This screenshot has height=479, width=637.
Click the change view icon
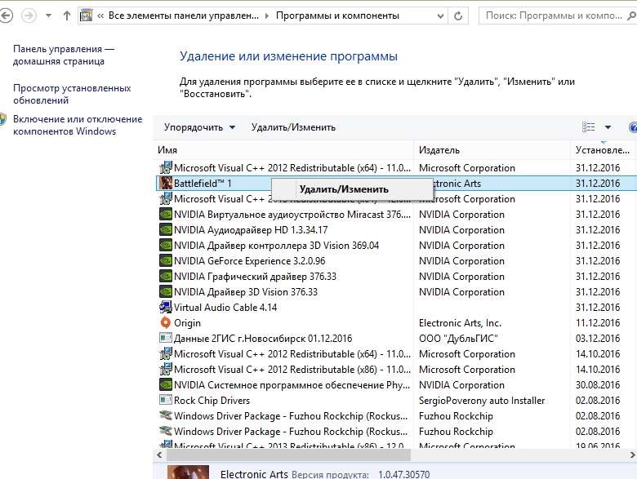tap(588, 127)
